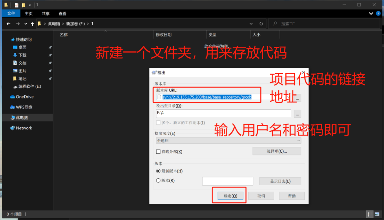Open Customize Quick Access Toolbar dropdown
The height and width of the screenshot is (220, 384).
pyautogui.click(x=30, y=5)
